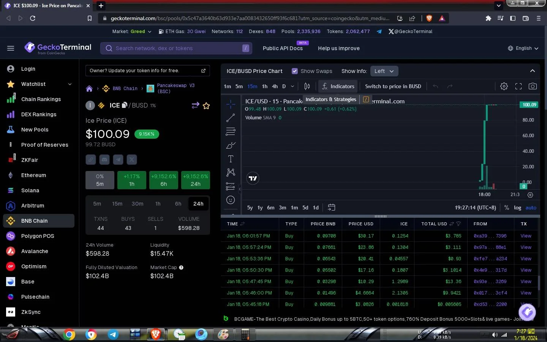Open the English language selector

(x=523, y=48)
